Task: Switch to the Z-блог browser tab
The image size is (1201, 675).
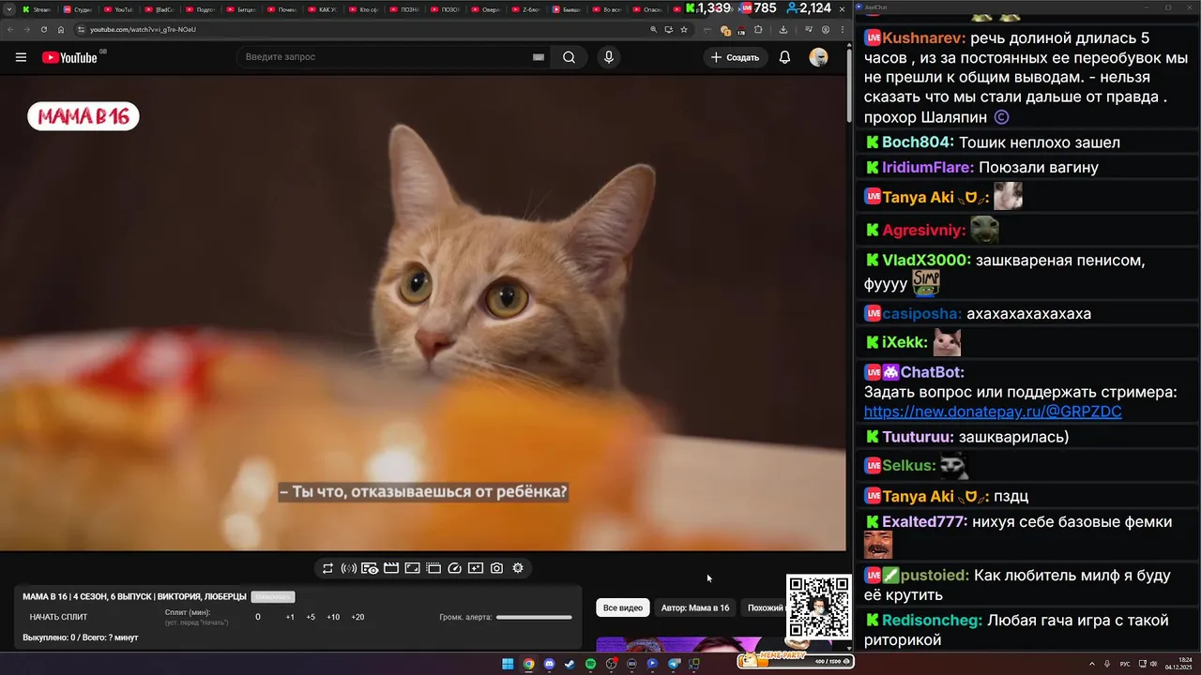Action: (524, 9)
